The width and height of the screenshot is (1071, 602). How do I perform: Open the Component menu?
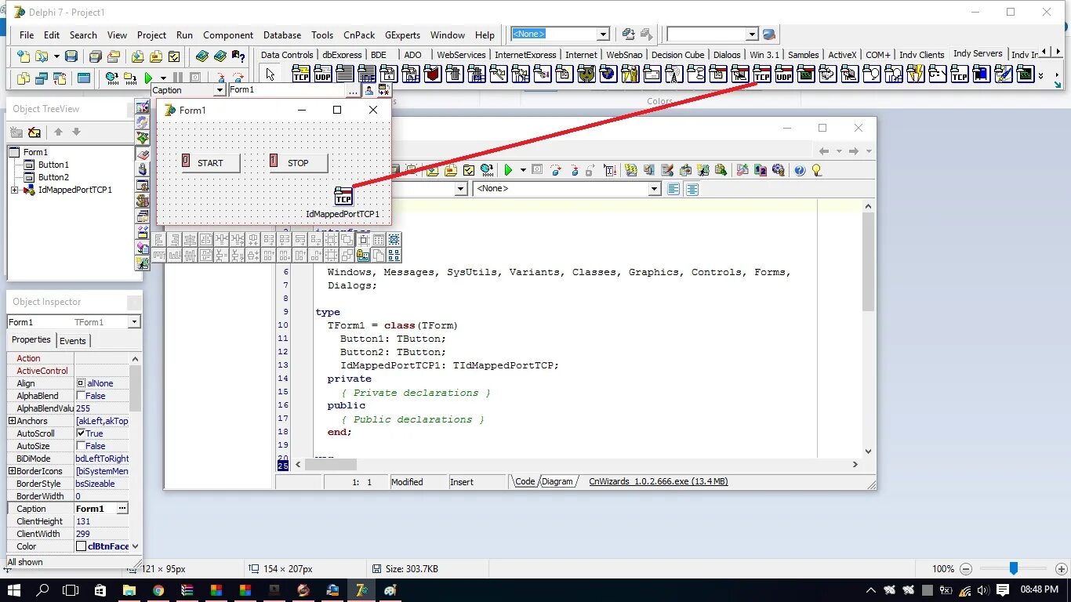(228, 34)
